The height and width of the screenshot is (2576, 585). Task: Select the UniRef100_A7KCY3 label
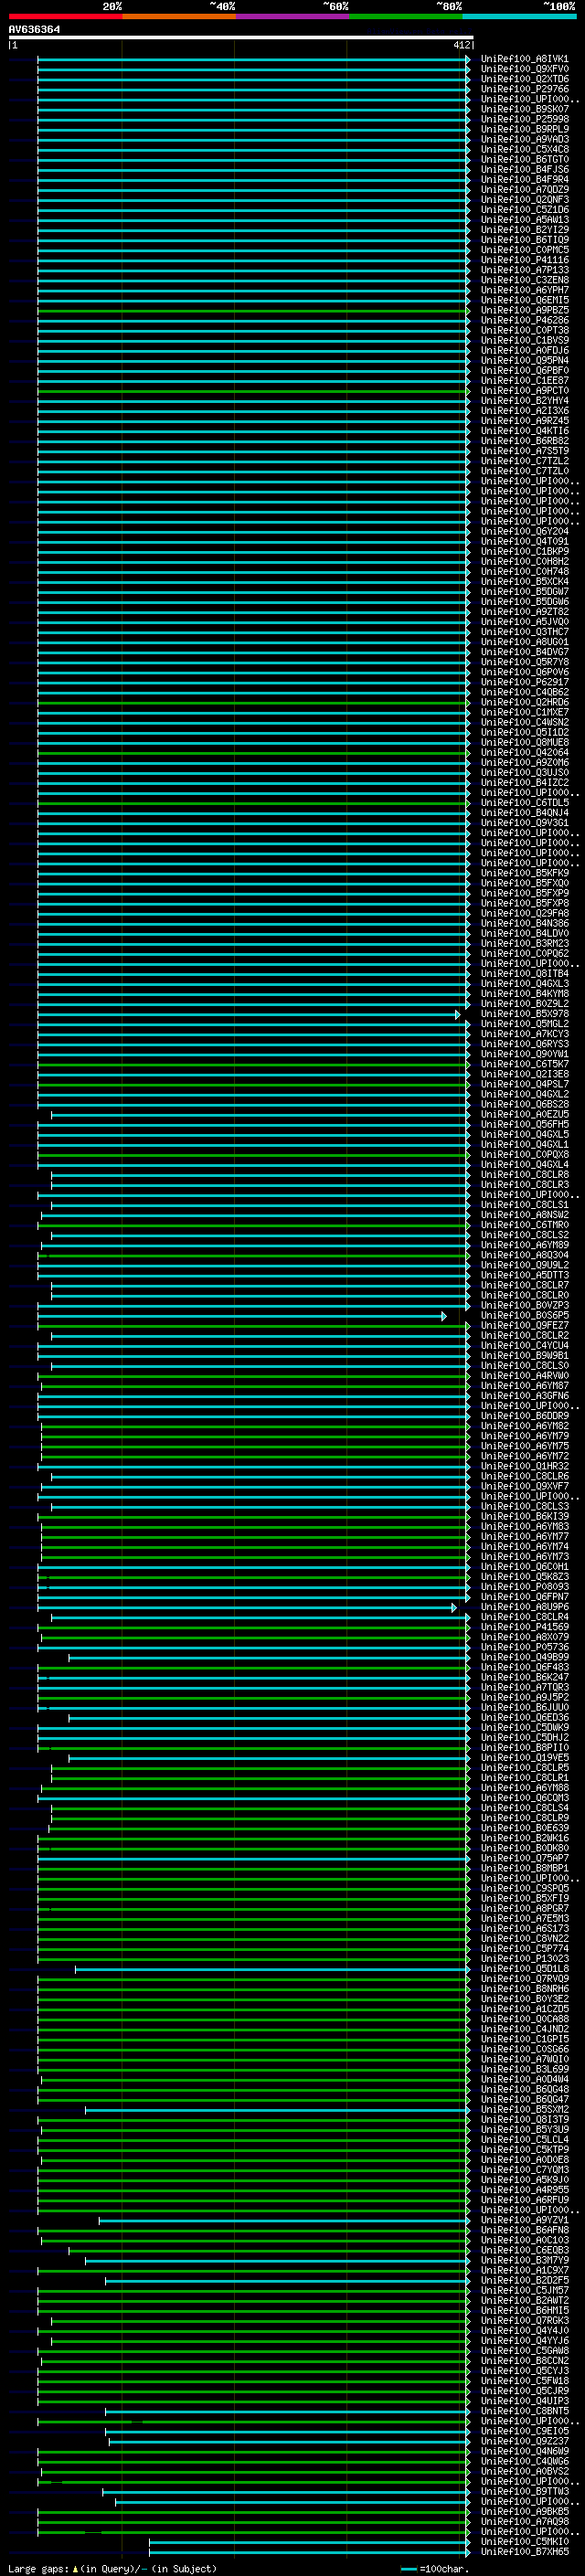click(x=524, y=1034)
